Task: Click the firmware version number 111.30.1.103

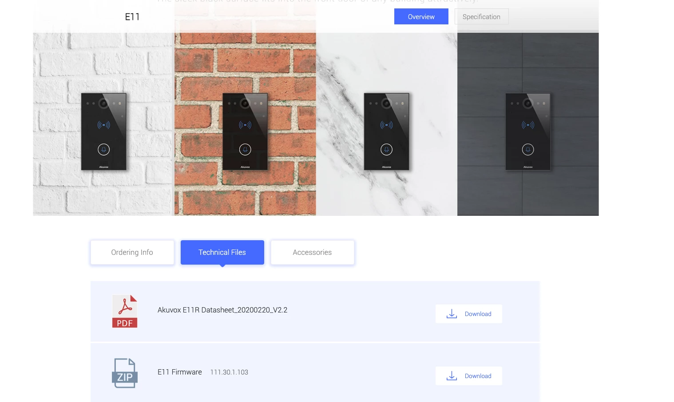Action: [x=229, y=372]
